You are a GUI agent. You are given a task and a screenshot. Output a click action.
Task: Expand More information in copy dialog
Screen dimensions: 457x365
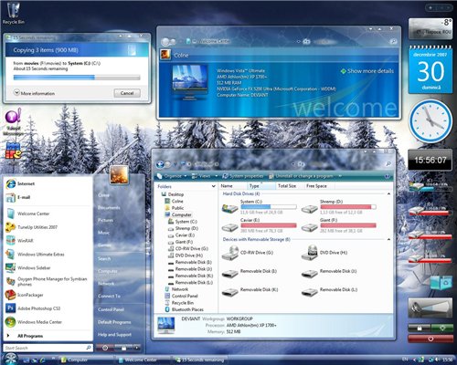[x=35, y=93]
